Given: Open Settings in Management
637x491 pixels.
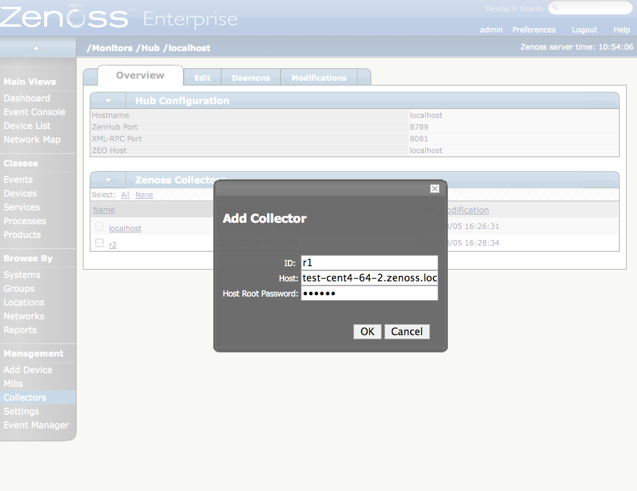Looking at the screenshot, I should [21, 412].
